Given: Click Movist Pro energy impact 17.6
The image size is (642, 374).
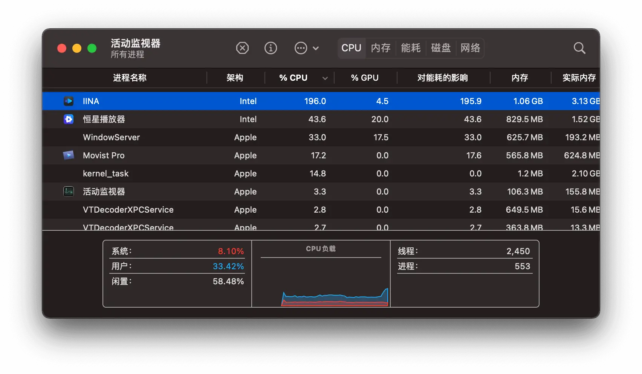Looking at the screenshot, I should 474,155.
